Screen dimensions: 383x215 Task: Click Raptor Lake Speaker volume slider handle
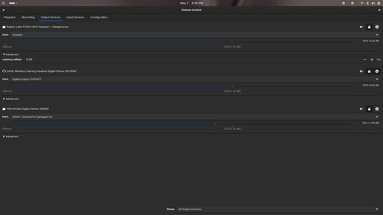point(232,43)
